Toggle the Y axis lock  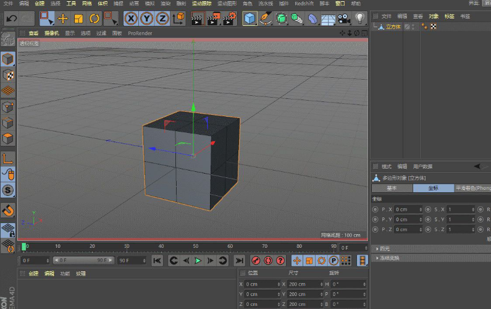pos(147,19)
